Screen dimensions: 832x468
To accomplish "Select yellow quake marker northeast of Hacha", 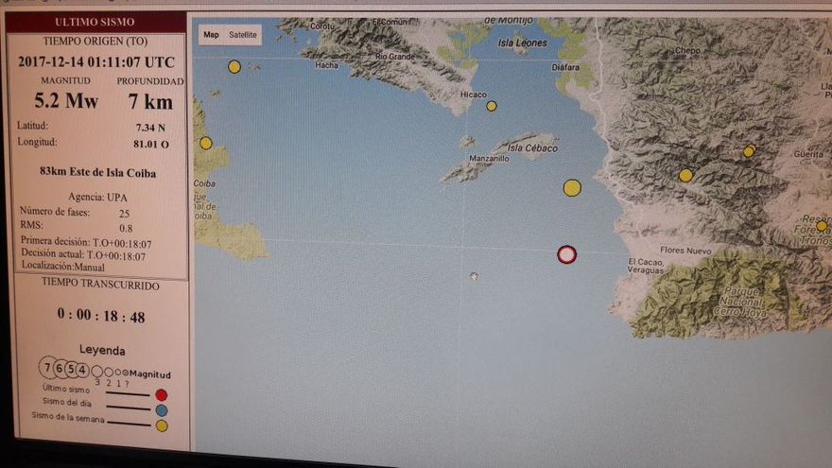I will click(x=234, y=66).
